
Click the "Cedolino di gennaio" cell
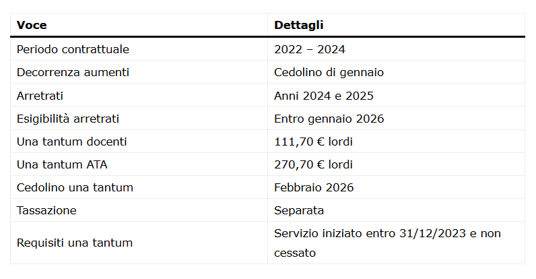(x=329, y=72)
